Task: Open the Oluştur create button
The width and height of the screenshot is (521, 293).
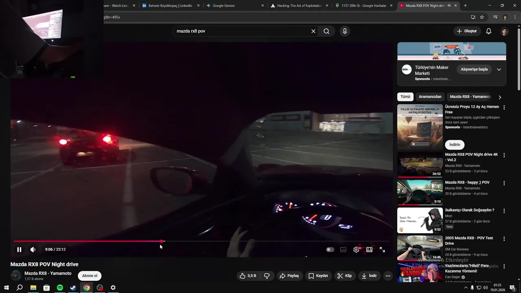Action: (467, 31)
